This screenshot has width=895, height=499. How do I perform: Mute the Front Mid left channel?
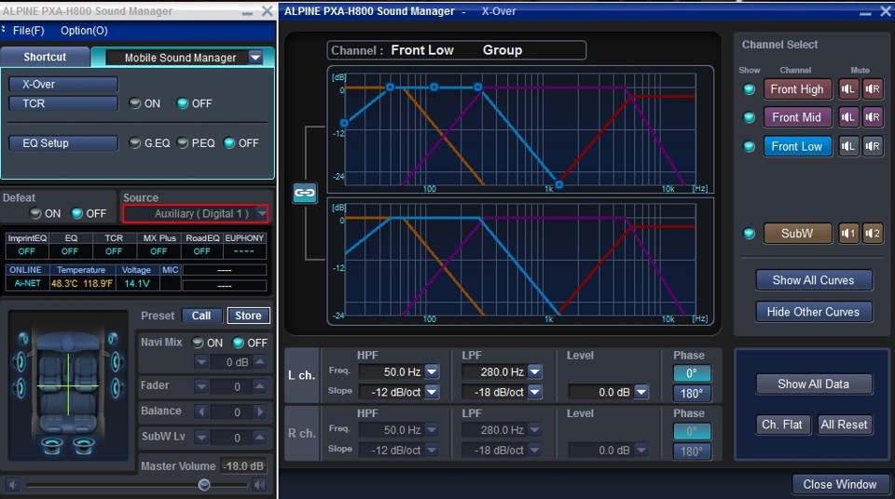pos(848,117)
